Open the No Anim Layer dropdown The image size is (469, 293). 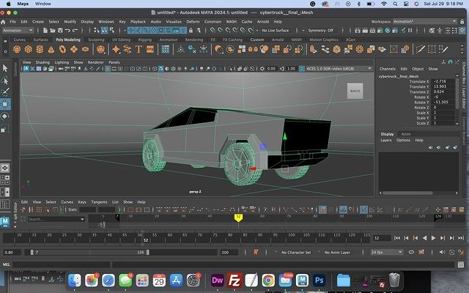click(337, 253)
